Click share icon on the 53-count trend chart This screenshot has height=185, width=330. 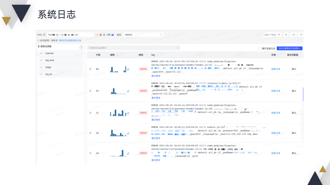pyautogui.click(x=128, y=91)
